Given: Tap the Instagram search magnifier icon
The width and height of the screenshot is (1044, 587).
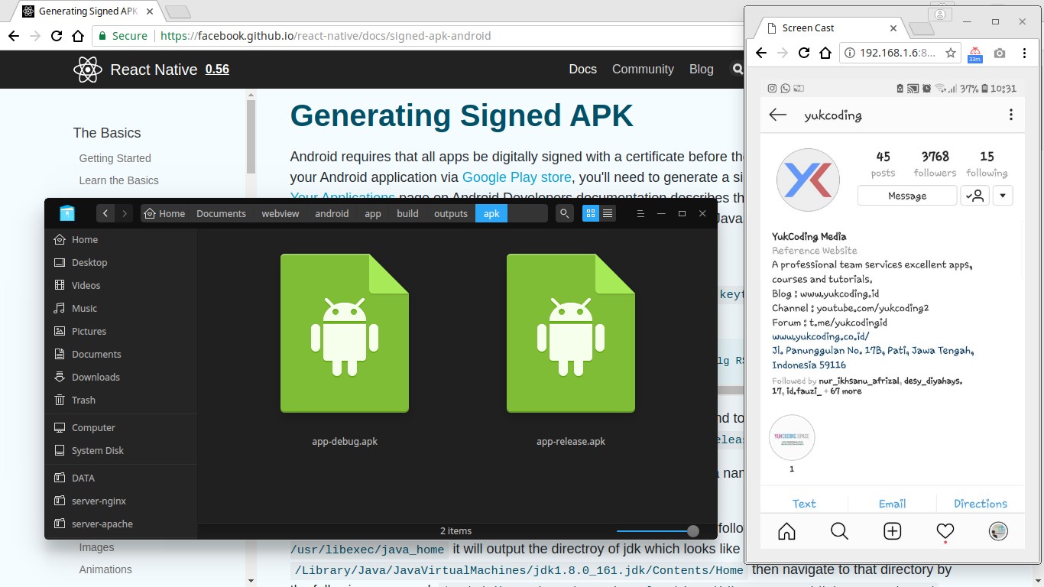Looking at the screenshot, I should coord(839,531).
